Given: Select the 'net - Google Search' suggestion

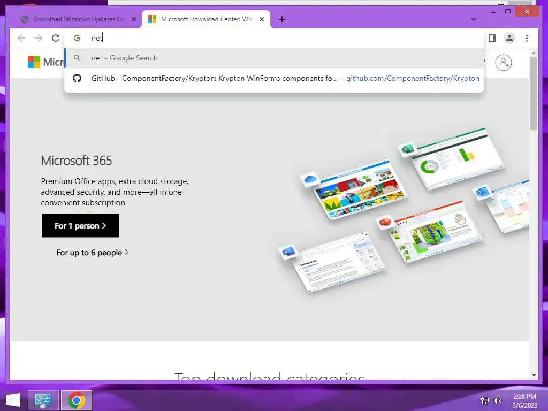Looking at the screenshot, I should pos(274,58).
